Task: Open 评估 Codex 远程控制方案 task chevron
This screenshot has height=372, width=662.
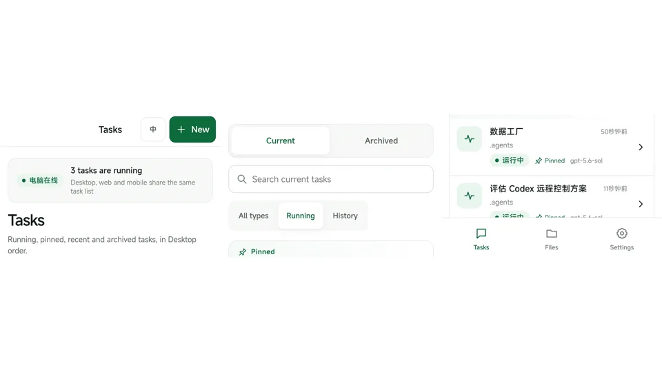Action: pyautogui.click(x=641, y=204)
